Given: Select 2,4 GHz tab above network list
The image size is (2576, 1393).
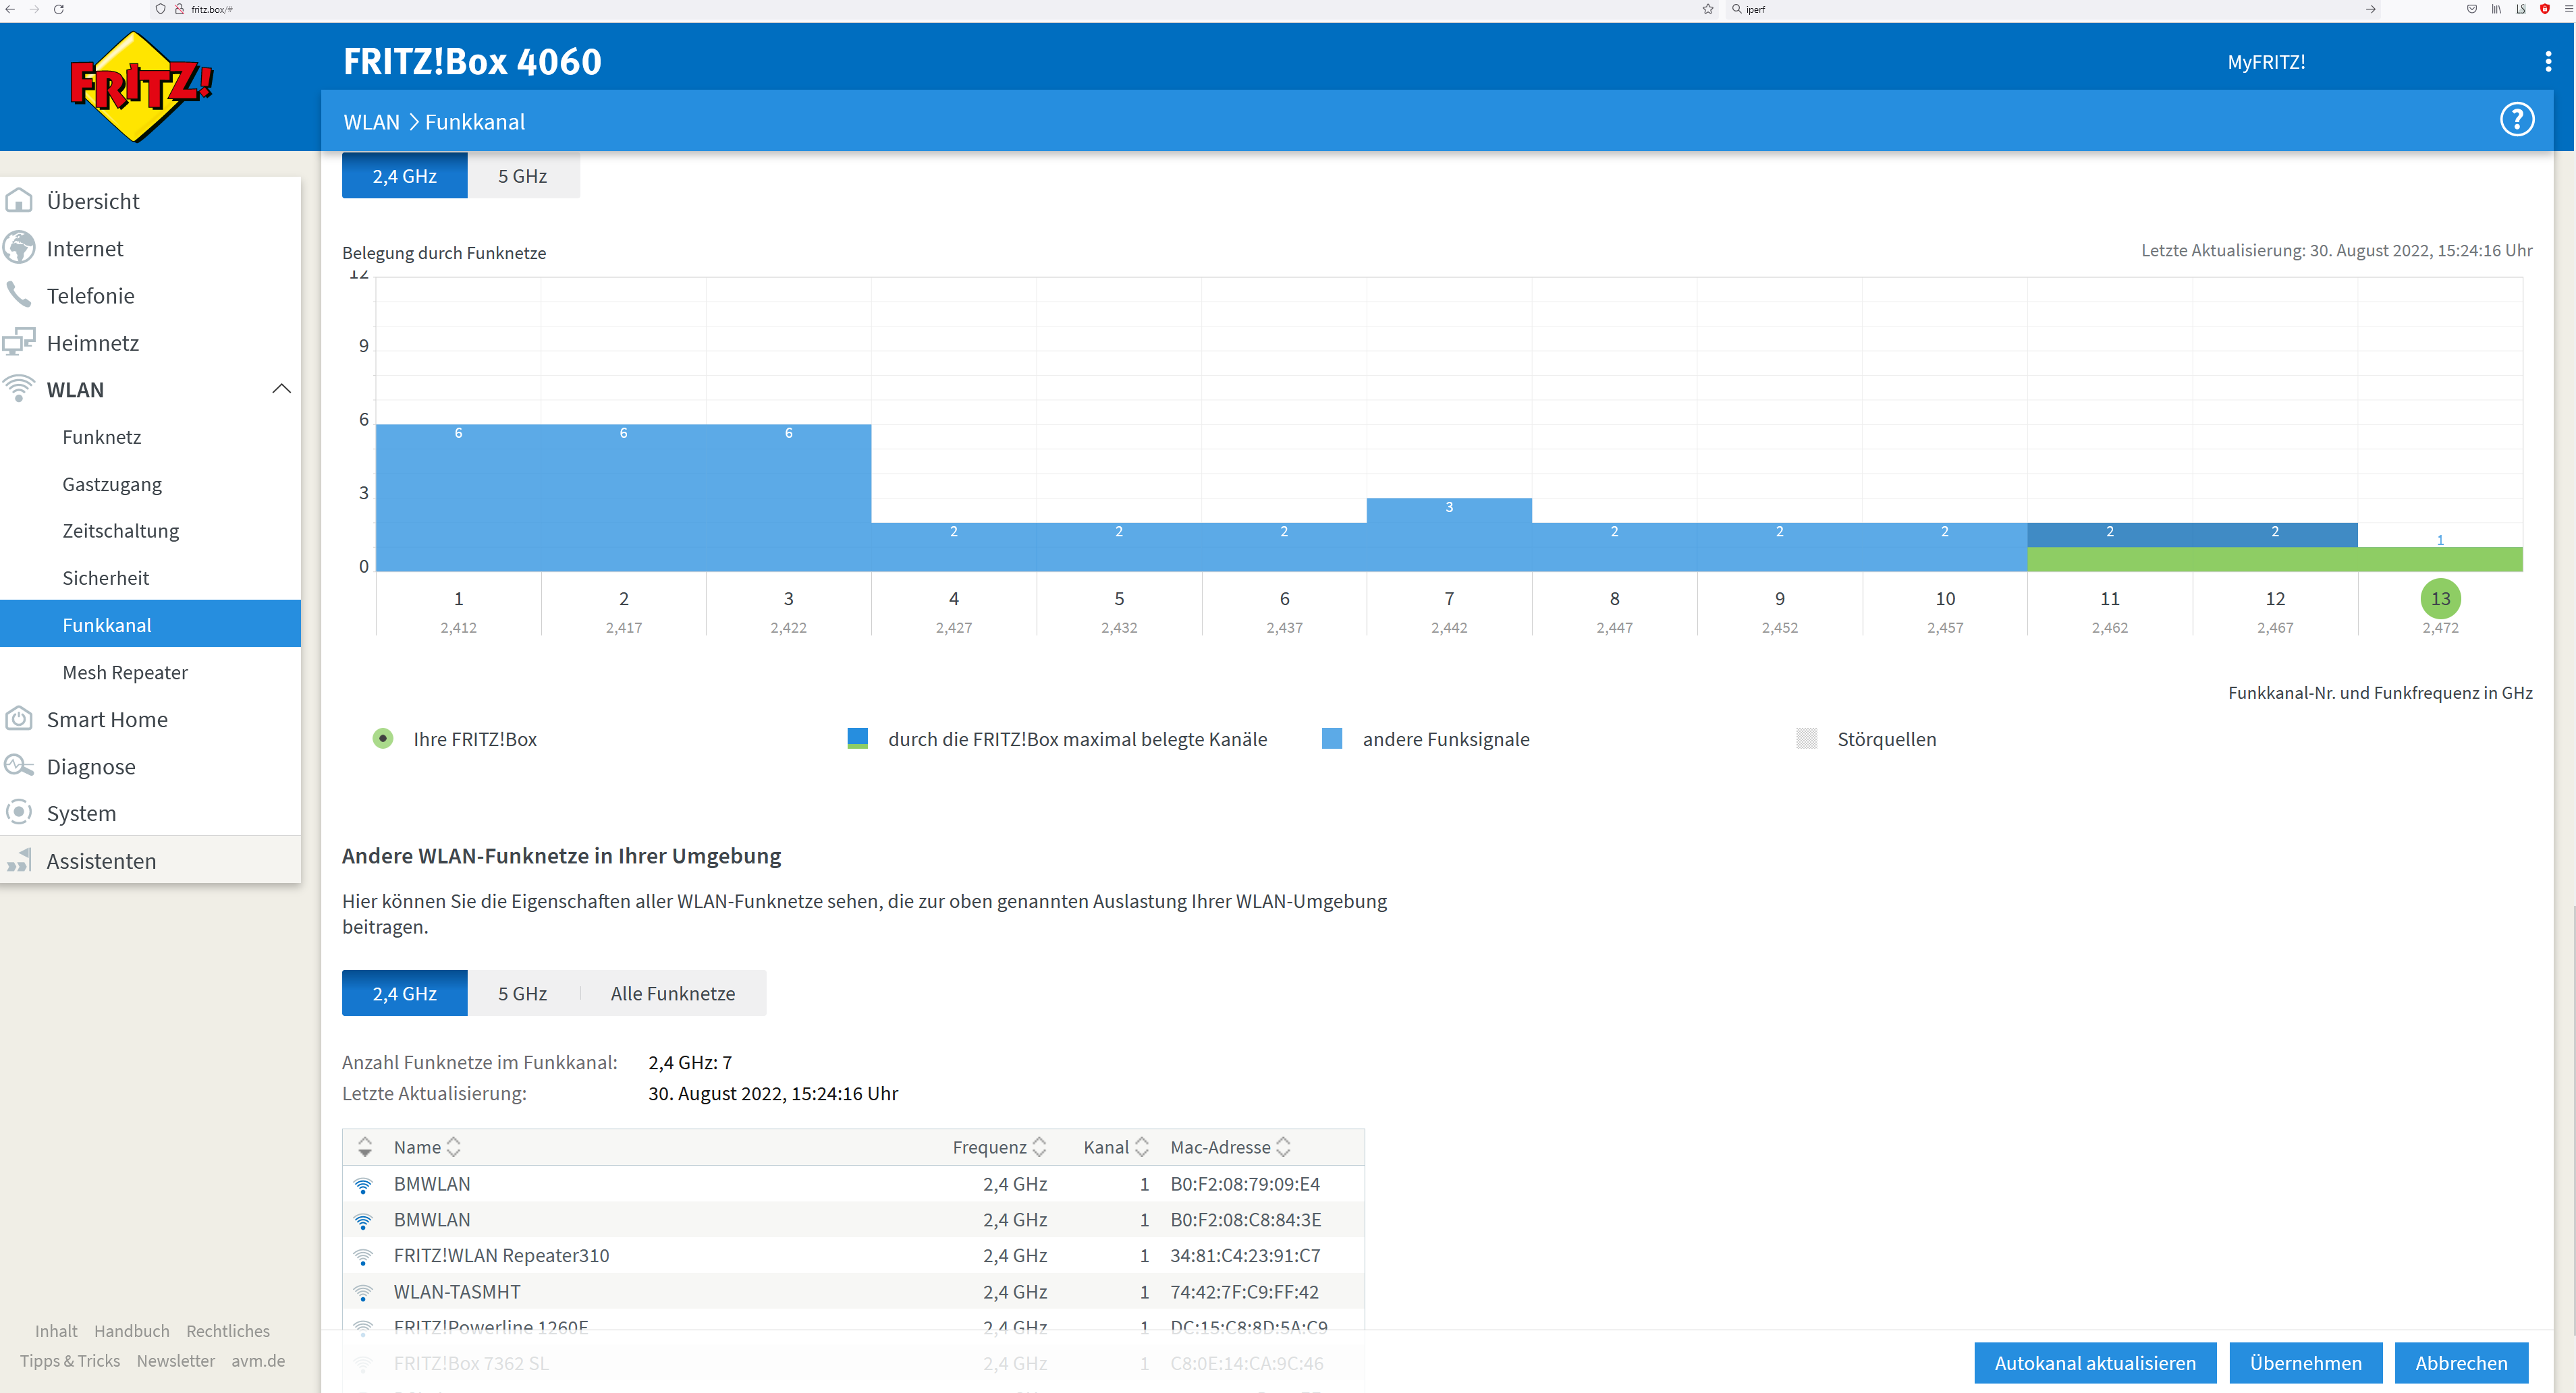Looking at the screenshot, I should pos(404,993).
